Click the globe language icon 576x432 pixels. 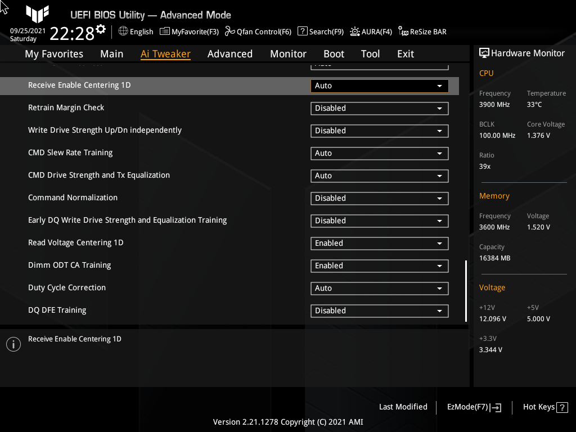pyautogui.click(x=123, y=31)
